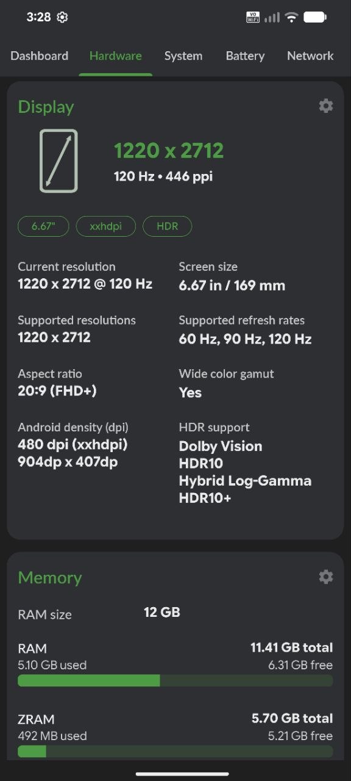Open Display card settings gear

(326, 106)
